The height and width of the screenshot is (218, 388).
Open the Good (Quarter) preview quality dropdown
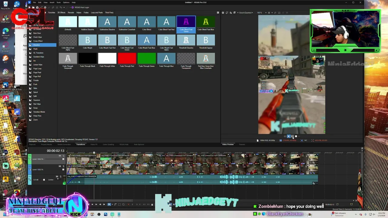coord(246,13)
